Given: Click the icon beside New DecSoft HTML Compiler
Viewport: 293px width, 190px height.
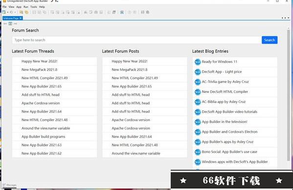Looking at the screenshot, I should click(x=198, y=92).
